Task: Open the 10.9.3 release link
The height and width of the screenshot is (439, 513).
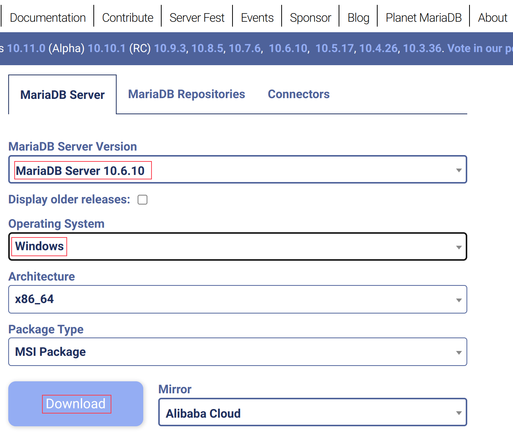Action: 170,48
